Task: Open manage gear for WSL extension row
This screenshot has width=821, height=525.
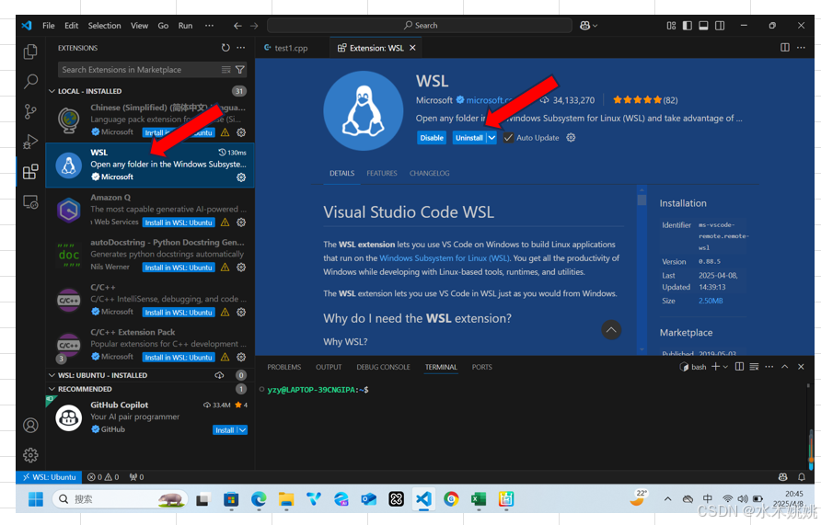Action: tap(241, 177)
